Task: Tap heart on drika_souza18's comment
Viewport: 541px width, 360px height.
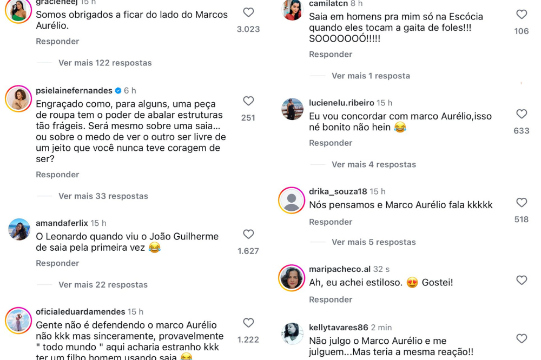Action: click(522, 203)
